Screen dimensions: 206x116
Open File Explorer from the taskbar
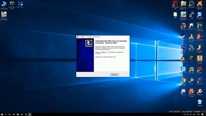pos(18,114)
